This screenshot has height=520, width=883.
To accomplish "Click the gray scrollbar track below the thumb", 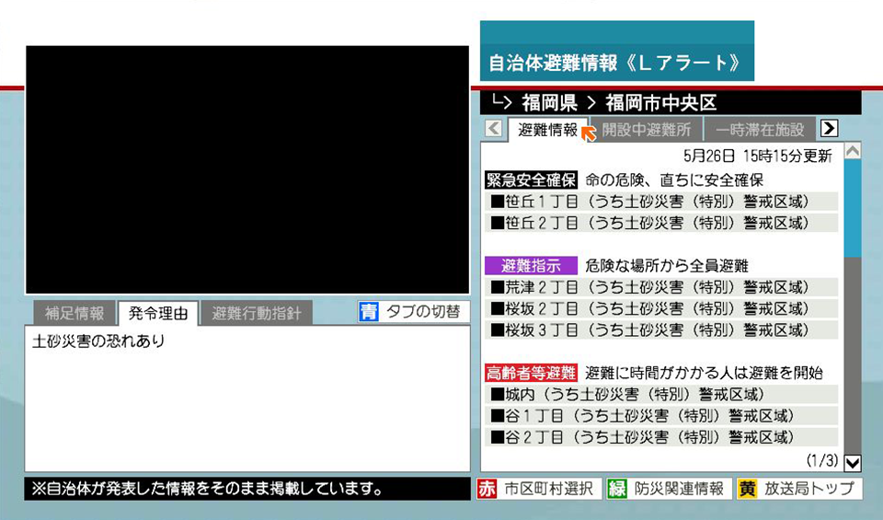I will 853,356.
